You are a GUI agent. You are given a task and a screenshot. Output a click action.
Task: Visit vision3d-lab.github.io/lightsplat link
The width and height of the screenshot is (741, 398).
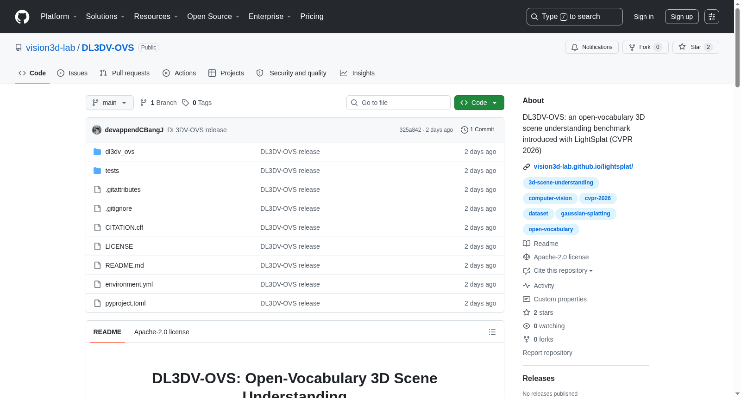(583, 167)
